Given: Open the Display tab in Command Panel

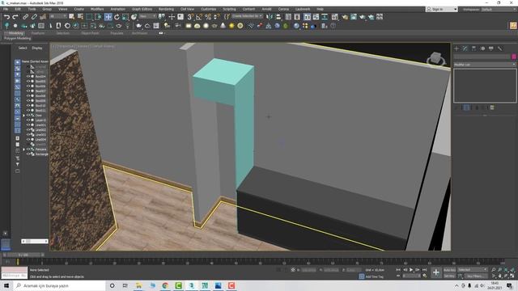Looking at the screenshot, I should [x=491, y=48].
